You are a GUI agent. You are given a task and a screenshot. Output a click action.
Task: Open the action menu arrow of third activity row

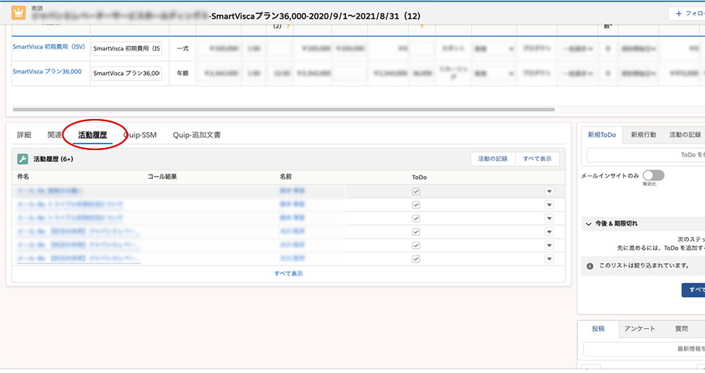549,218
